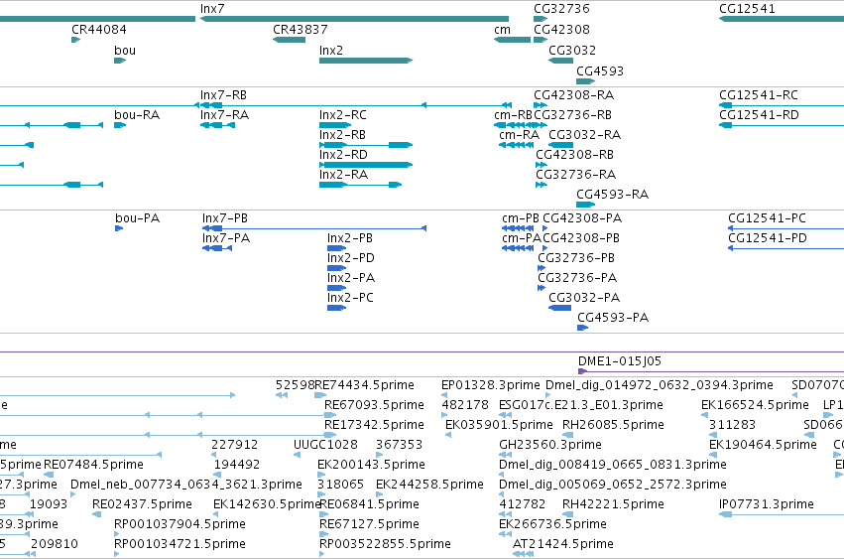Screen dimensions: 844x559
Task: Select the CG4593-PA protein feature
Action: coord(582,328)
